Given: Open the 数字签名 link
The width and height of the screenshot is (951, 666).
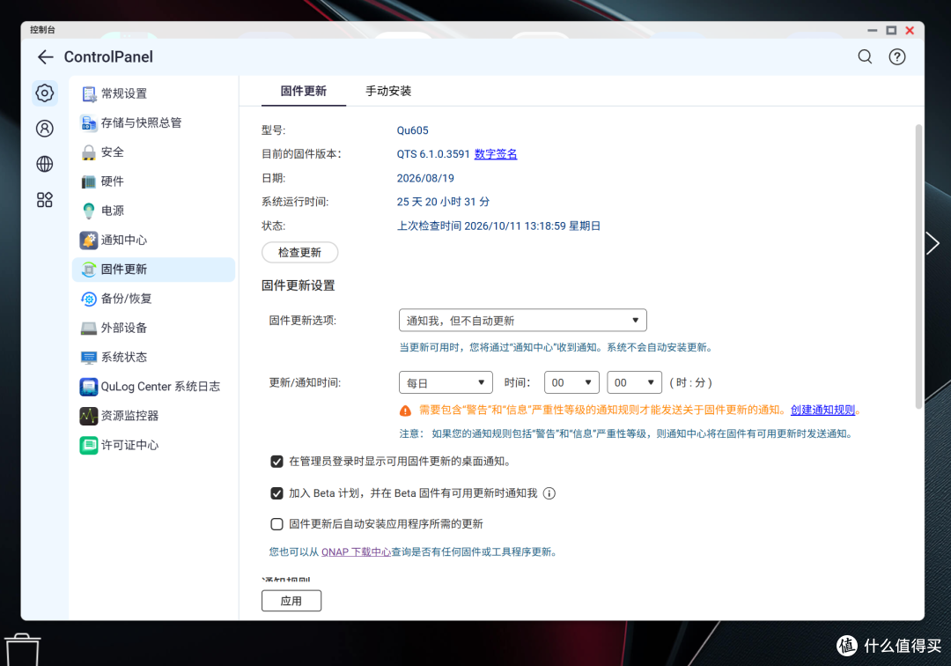Looking at the screenshot, I should coord(496,154).
